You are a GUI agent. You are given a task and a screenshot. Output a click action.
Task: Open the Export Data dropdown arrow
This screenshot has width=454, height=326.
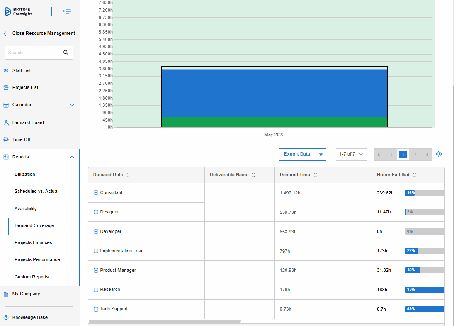pos(321,154)
